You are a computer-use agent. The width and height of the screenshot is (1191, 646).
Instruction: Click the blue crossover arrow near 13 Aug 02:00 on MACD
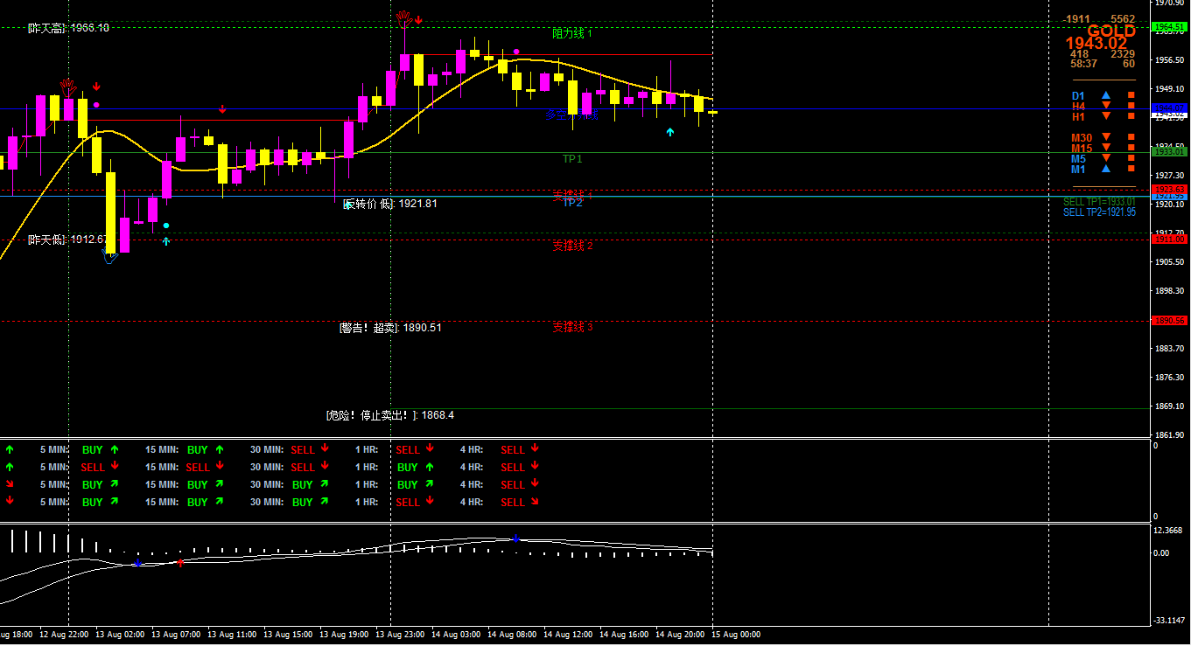[137, 563]
